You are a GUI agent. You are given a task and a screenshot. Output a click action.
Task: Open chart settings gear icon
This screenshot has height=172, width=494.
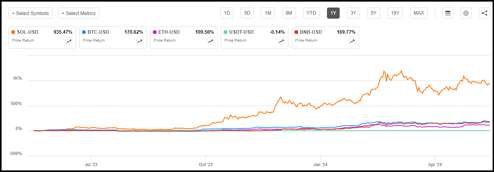(x=466, y=13)
